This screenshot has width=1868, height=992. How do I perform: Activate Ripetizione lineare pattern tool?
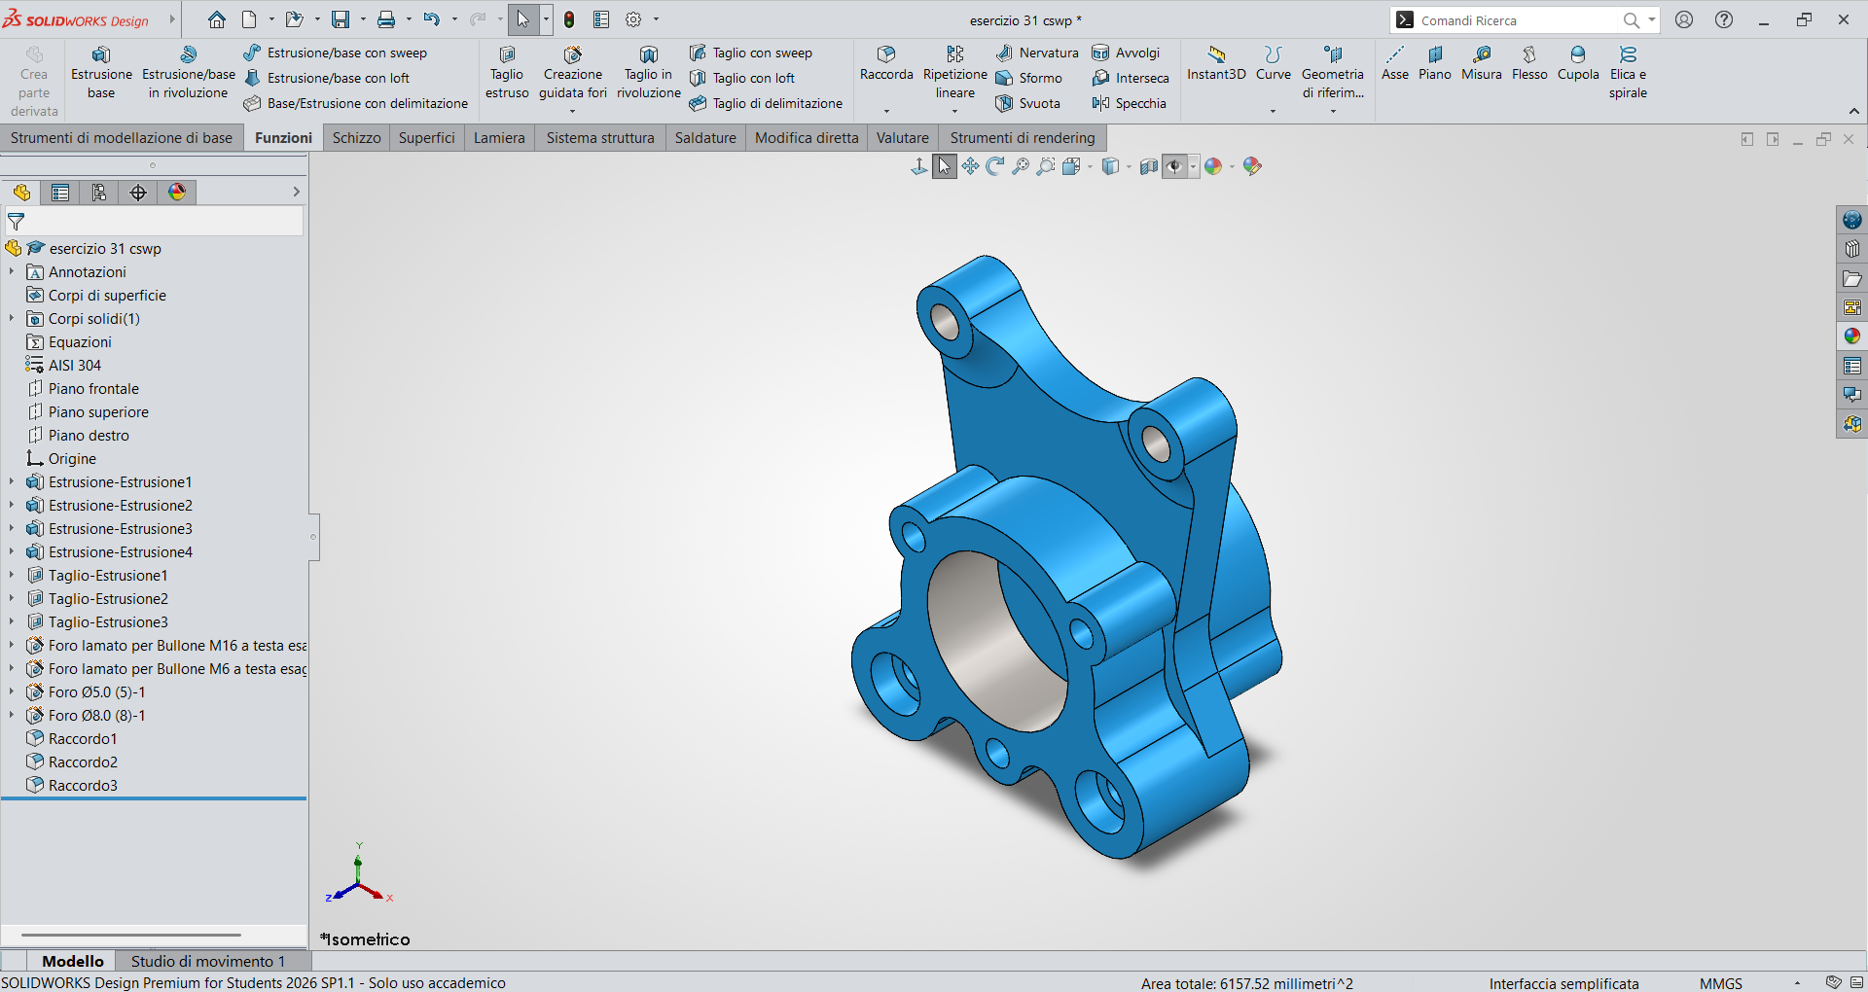[954, 72]
